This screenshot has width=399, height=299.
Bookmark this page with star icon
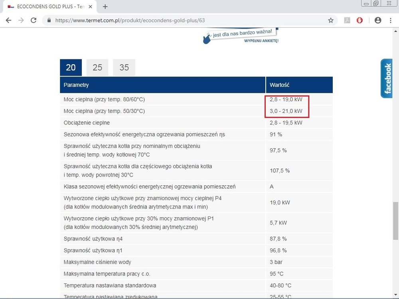331,20
